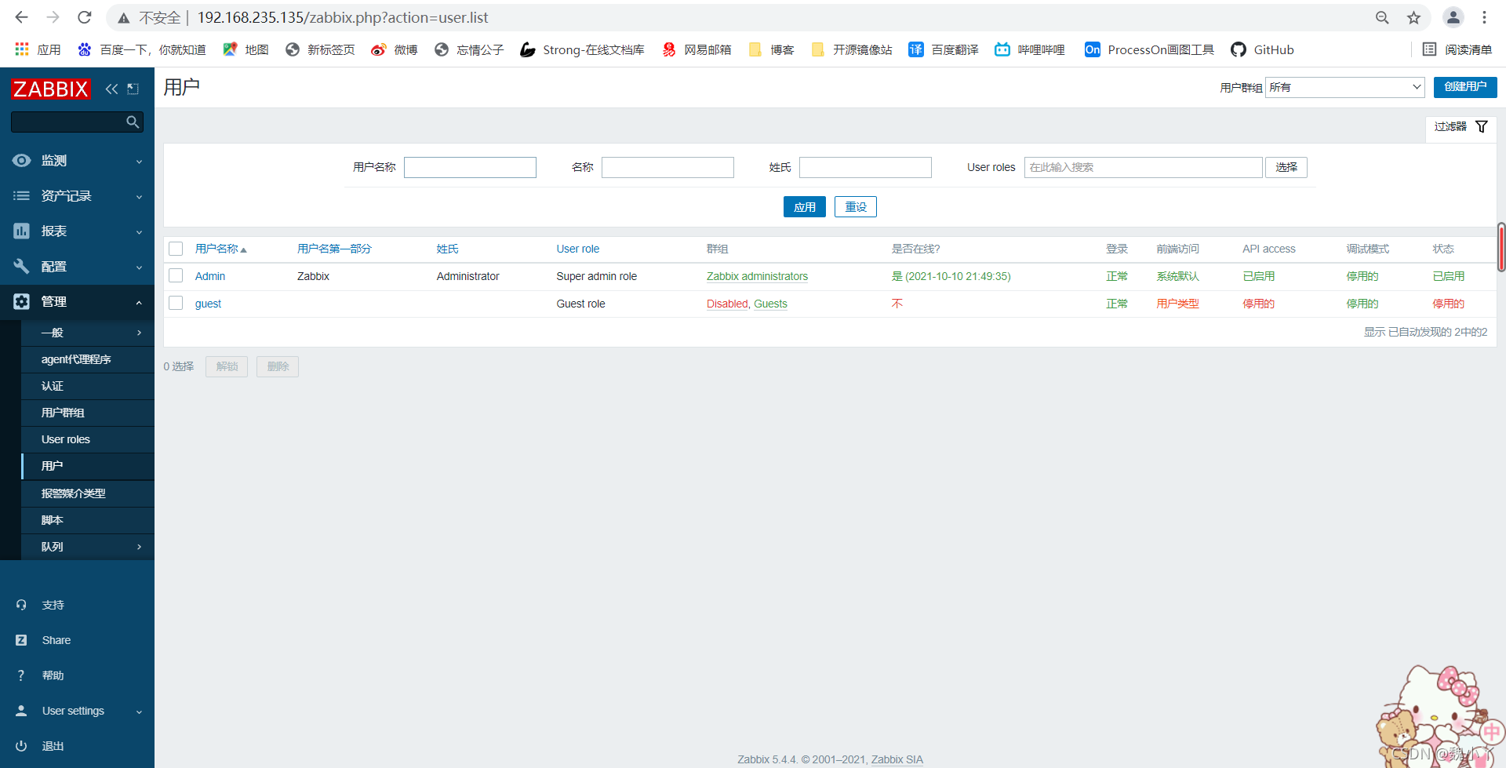Open User roles menu item
Screen dimensions: 1506x768
(x=66, y=439)
